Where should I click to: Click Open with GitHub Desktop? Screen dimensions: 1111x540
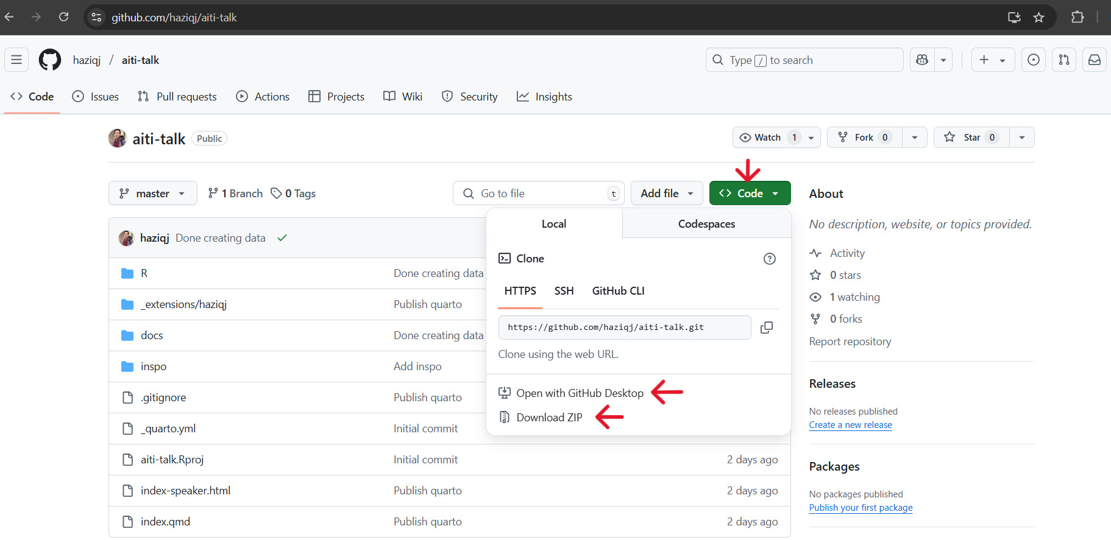pos(571,393)
